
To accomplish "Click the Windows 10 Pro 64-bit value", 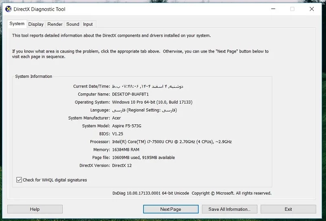I will pyautogui.click(x=152, y=102).
